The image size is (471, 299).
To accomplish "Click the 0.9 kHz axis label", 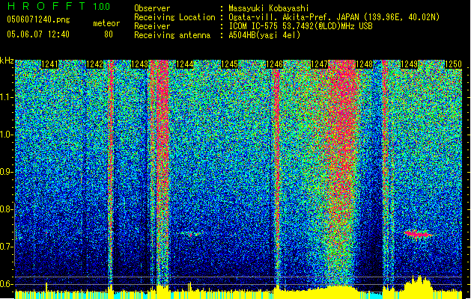I will (x=6, y=172).
